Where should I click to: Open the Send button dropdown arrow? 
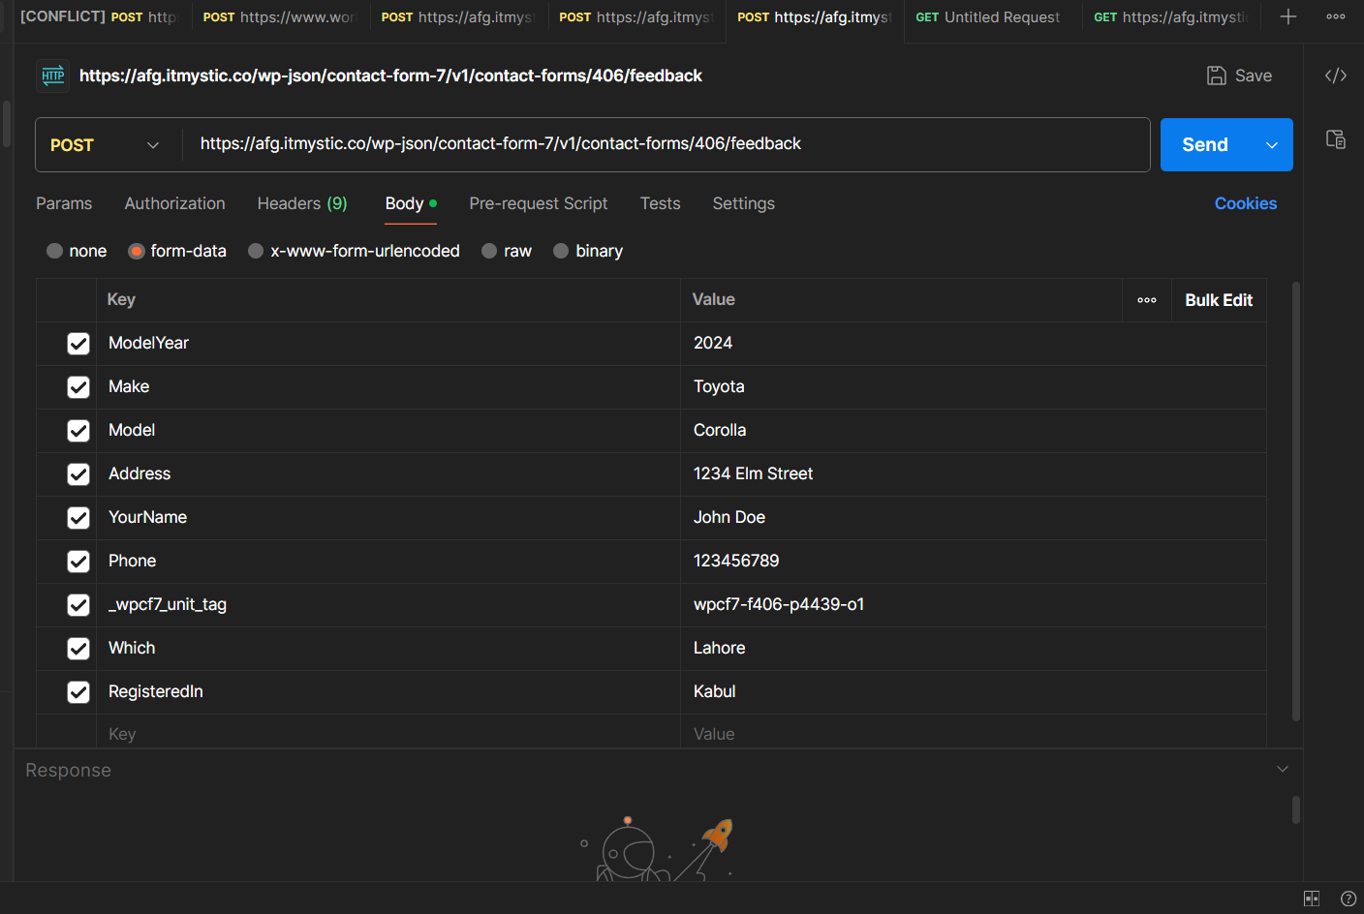1272,145
